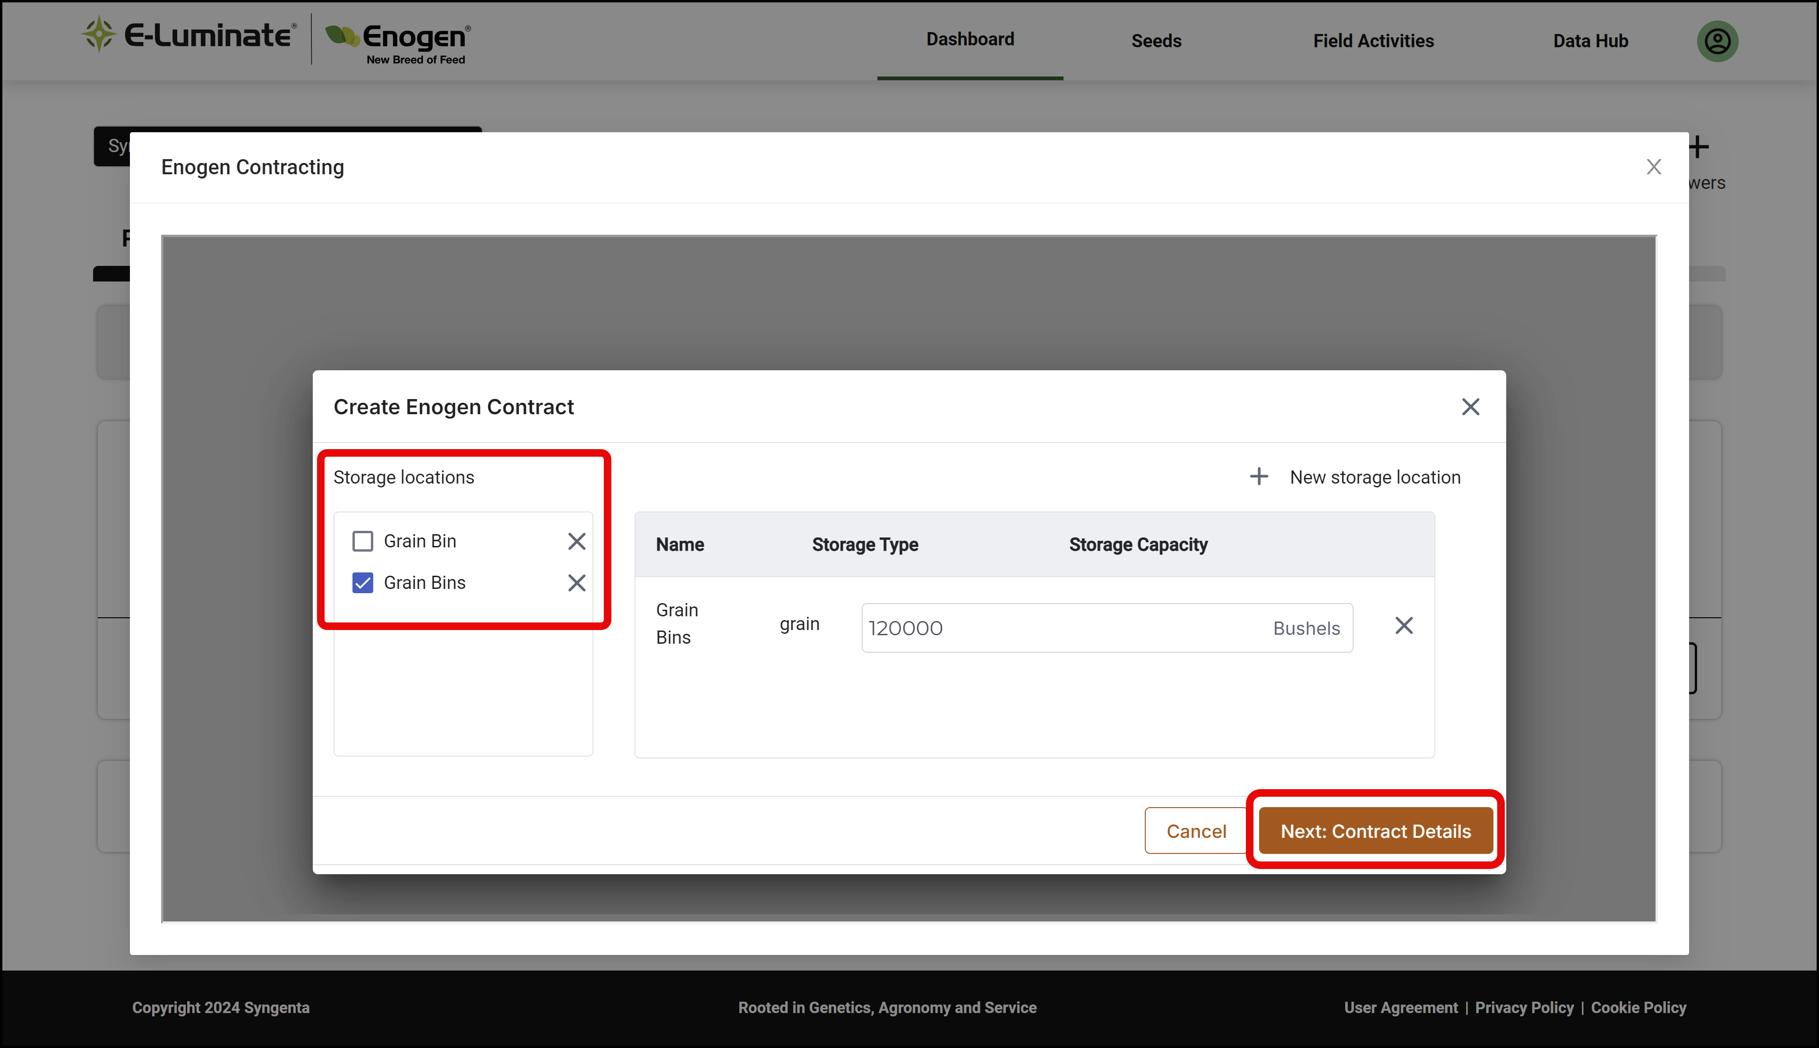Viewport: 1819px width, 1048px height.
Task: Click 'Rooted in Genetics, Agronomy and Service' text
Action: (x=887, y=1008)
